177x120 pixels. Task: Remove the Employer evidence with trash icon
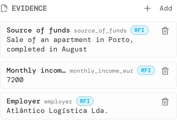[165, 102]
